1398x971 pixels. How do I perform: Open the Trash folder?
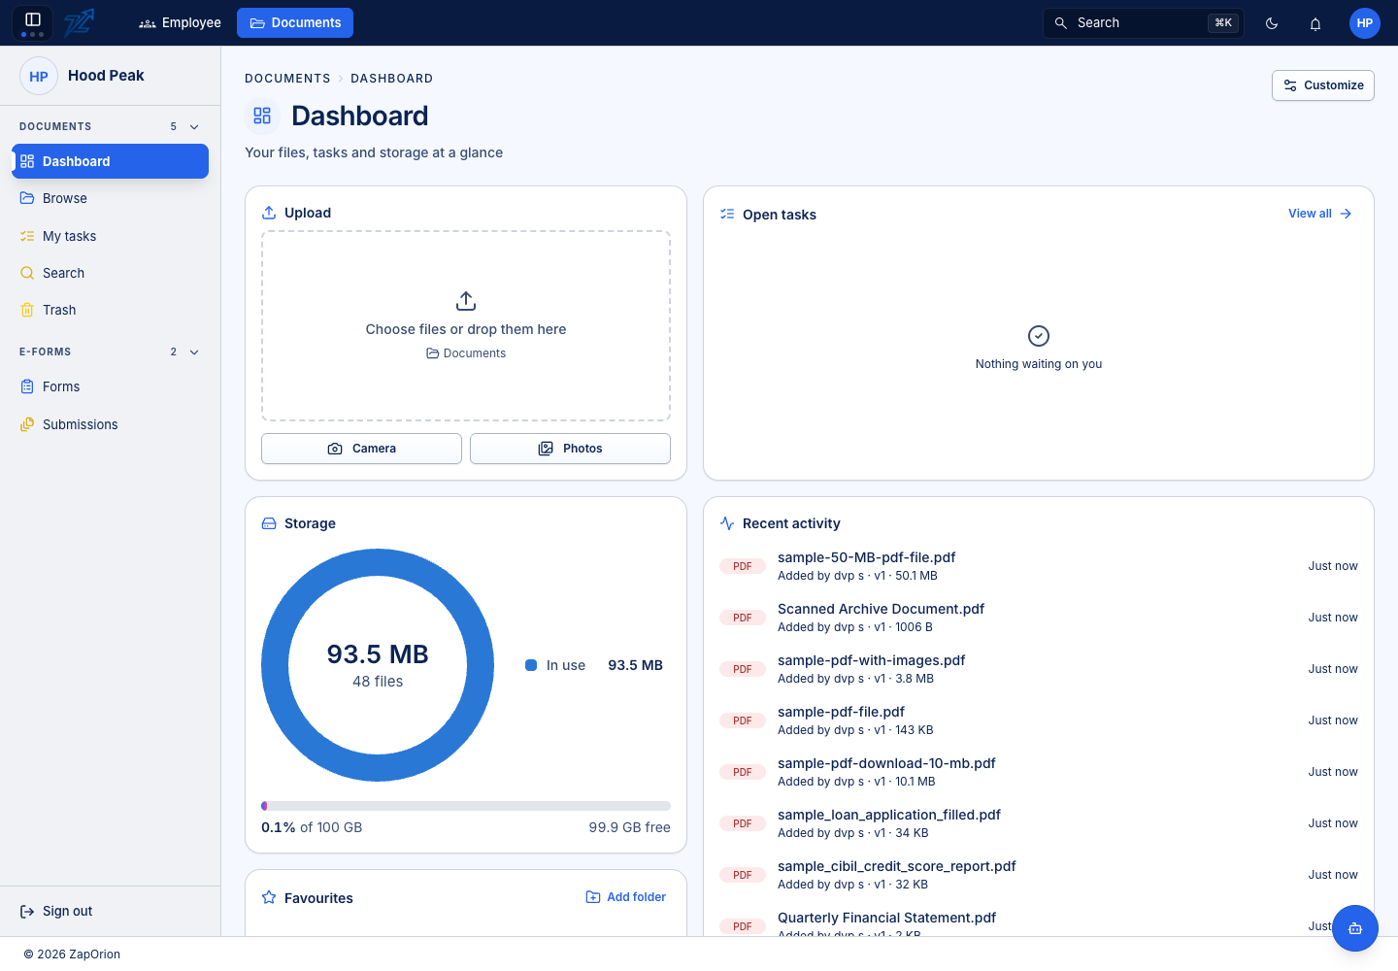(x=111, y=310)
